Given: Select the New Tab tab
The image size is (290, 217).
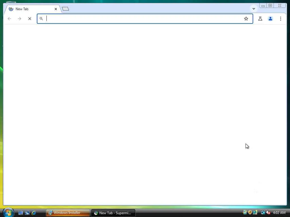Looking at the screenshot, I should 33,9.
